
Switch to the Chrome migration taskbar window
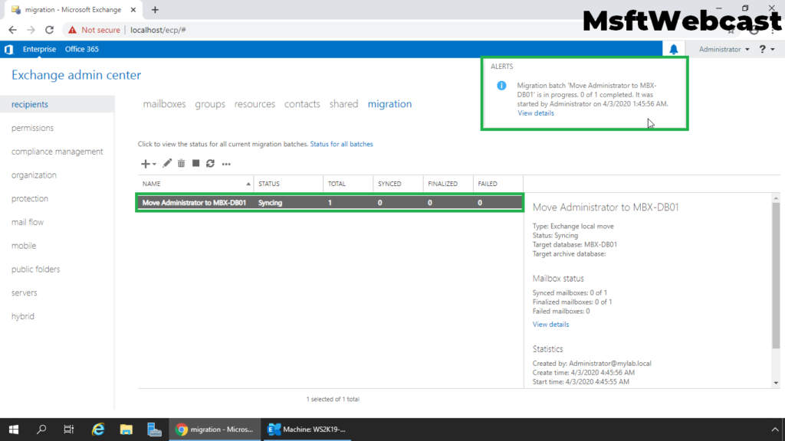click(x=215, y=430)
